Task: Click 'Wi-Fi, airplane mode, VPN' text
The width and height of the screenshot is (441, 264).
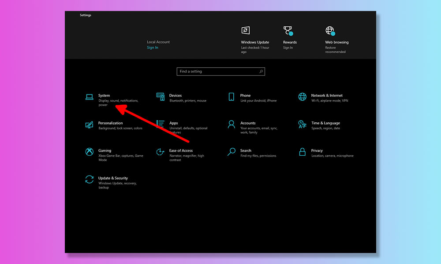Action: (329, 101)
